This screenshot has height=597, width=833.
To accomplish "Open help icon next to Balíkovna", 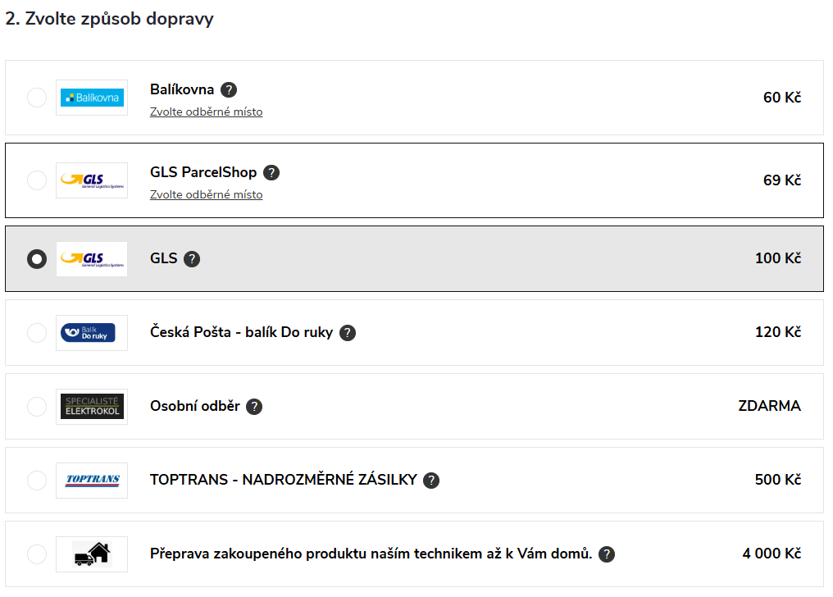I will pos(229,89).
